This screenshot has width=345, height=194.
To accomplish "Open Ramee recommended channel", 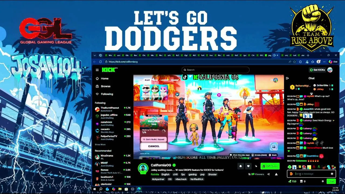I will [x=113, y=171].
